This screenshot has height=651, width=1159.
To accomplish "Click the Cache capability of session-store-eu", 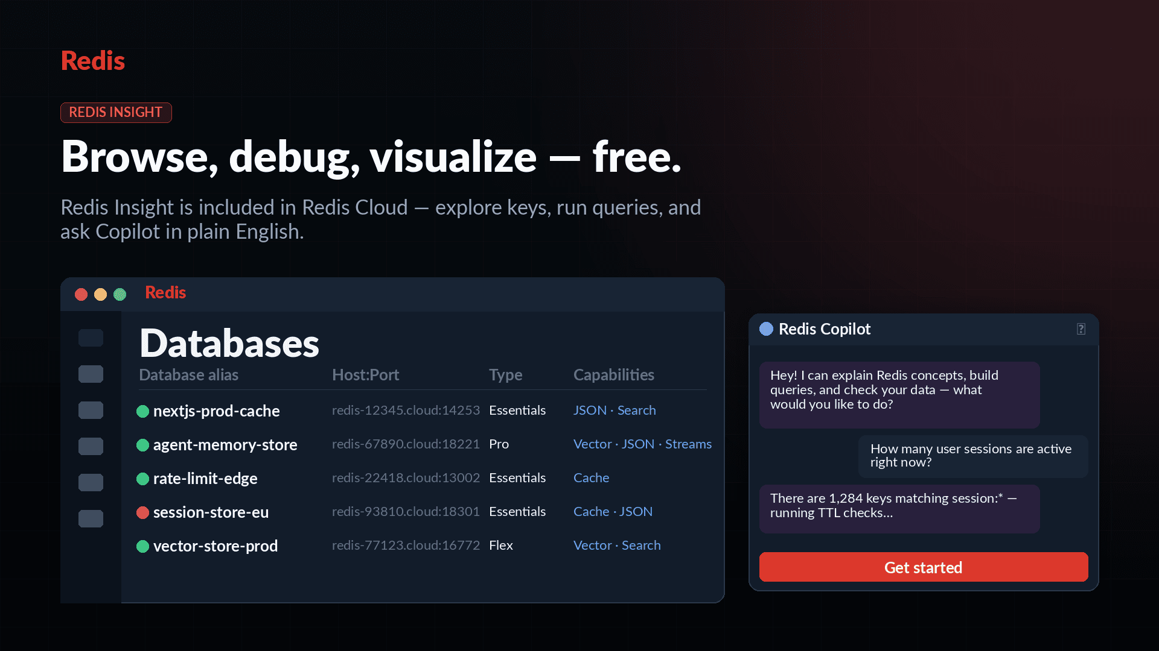I will [x=591, y=512].
